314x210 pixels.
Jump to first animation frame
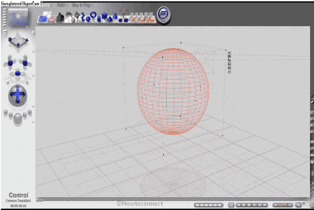[239, 205]
